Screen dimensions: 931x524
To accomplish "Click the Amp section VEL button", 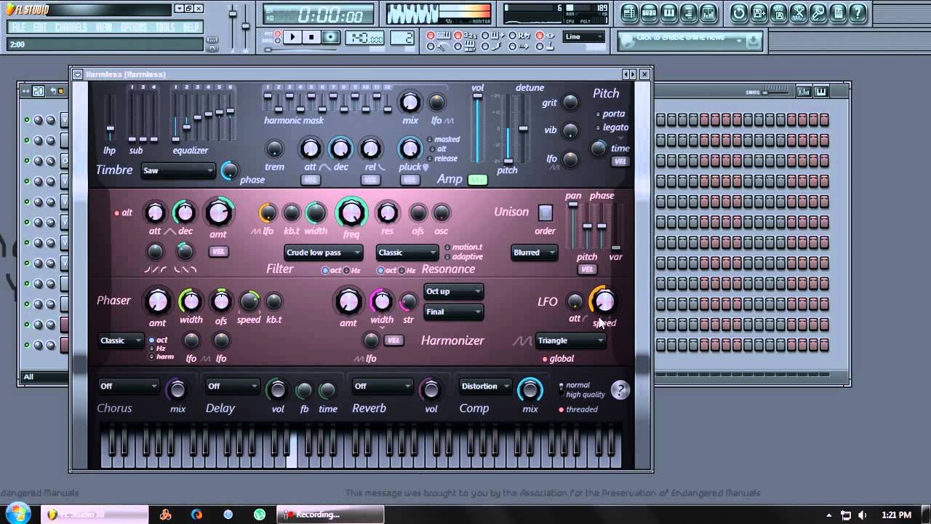I will pos(478,179).
